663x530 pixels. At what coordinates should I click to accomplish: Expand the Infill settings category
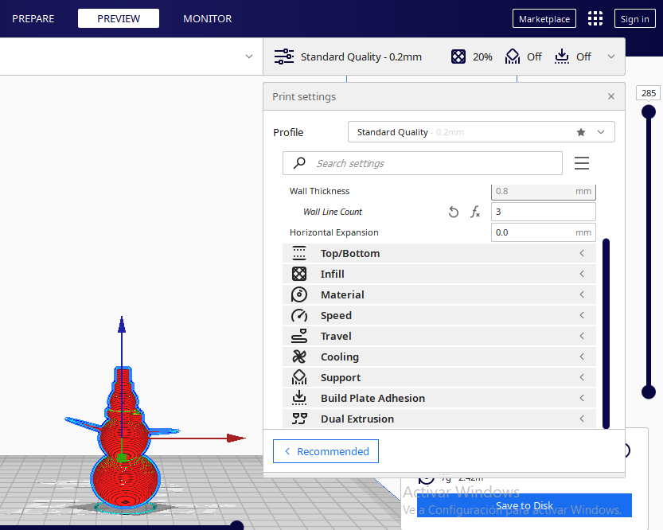439,274
